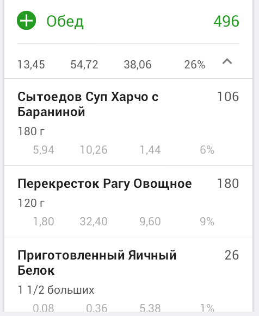The width and height of the screenshot is (259, 316).
Task: Click the 32,40 macro value of Рагу
Action: pyautogui.click(x=94, y=222)
